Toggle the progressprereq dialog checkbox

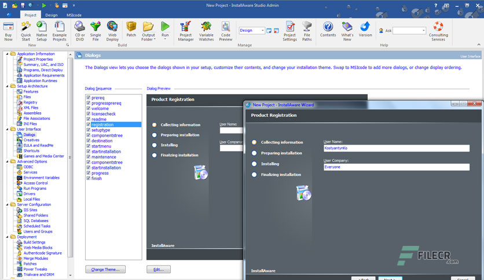(x=88, y=103)
